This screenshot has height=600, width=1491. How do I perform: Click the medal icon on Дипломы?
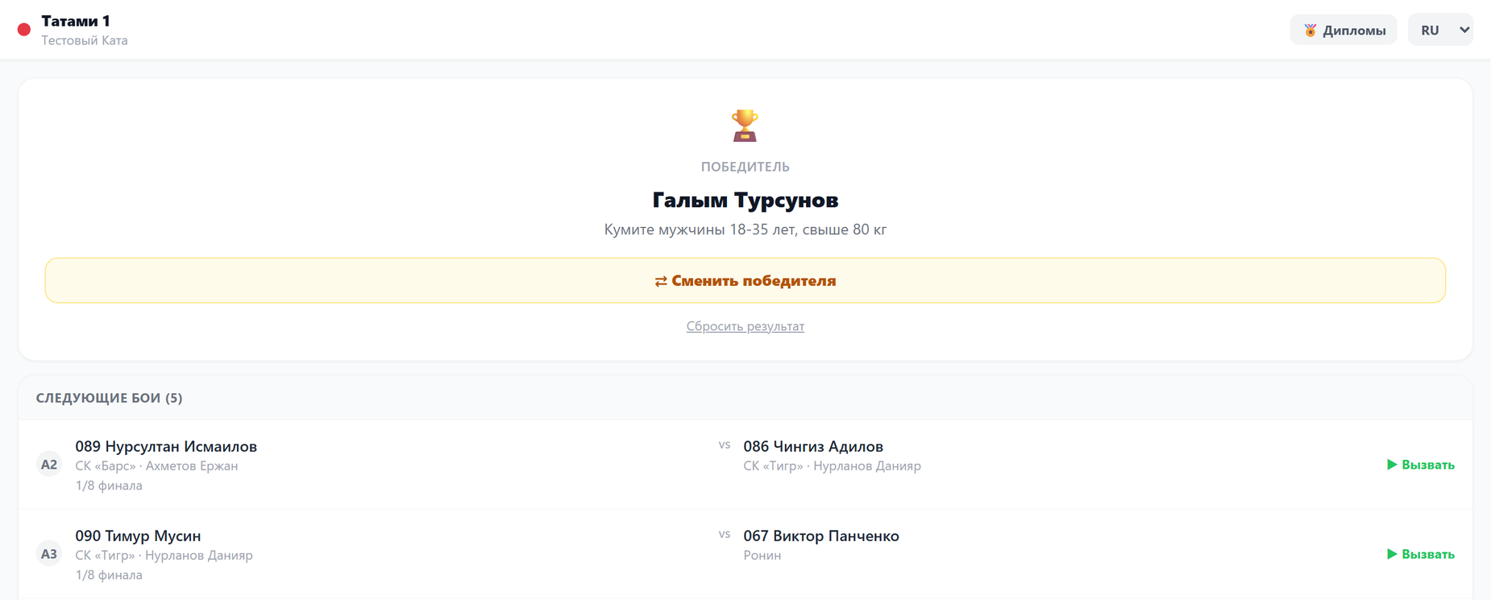click(x=1310, y=31)
